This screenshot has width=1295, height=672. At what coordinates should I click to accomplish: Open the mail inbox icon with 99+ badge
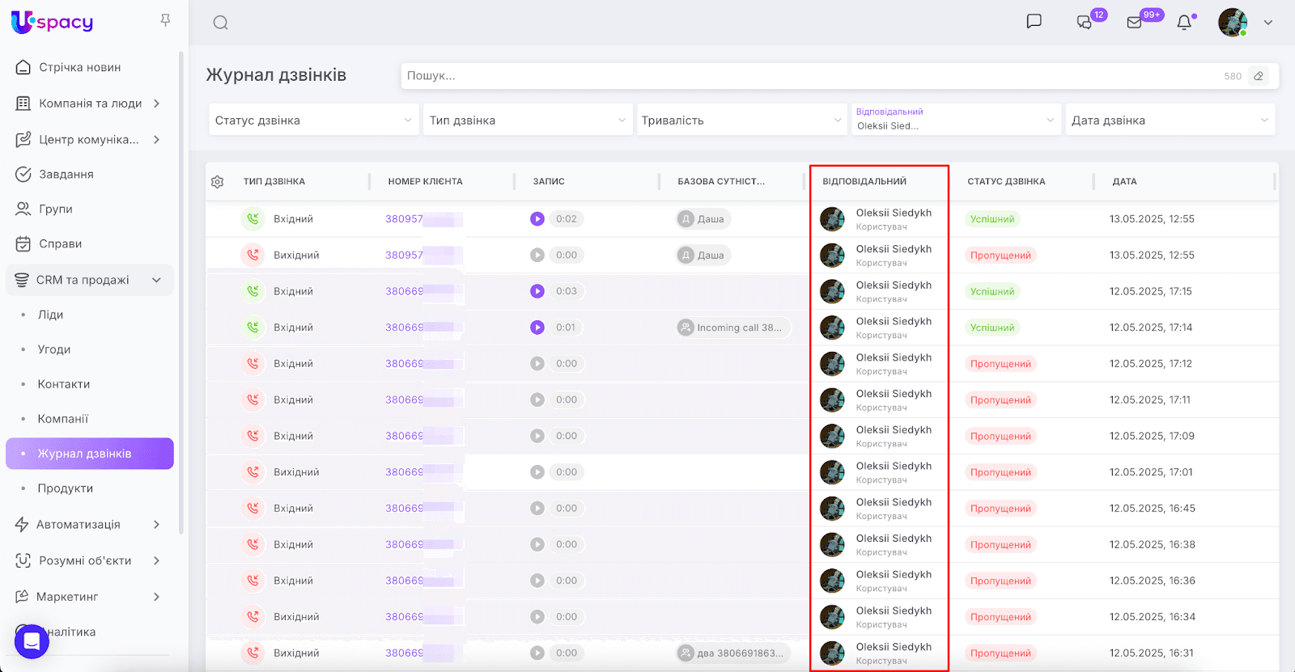1135,23
